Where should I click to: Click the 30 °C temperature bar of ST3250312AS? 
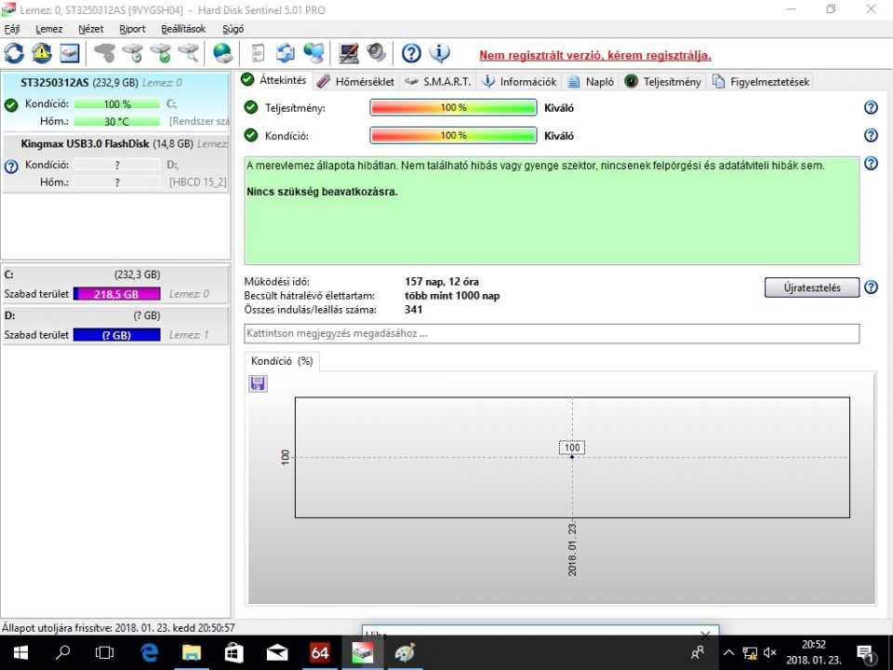(x=117, y=121)
